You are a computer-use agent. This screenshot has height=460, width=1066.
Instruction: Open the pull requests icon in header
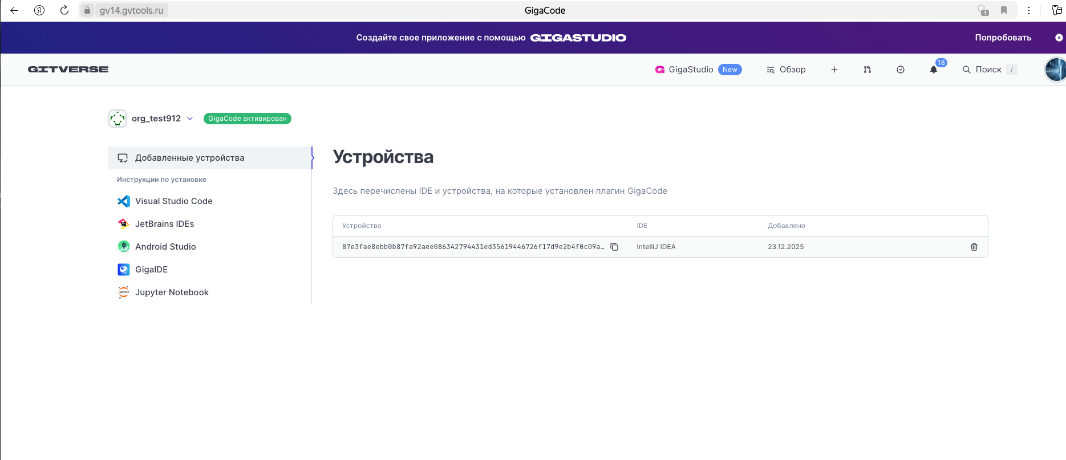[x=868, y=70]
